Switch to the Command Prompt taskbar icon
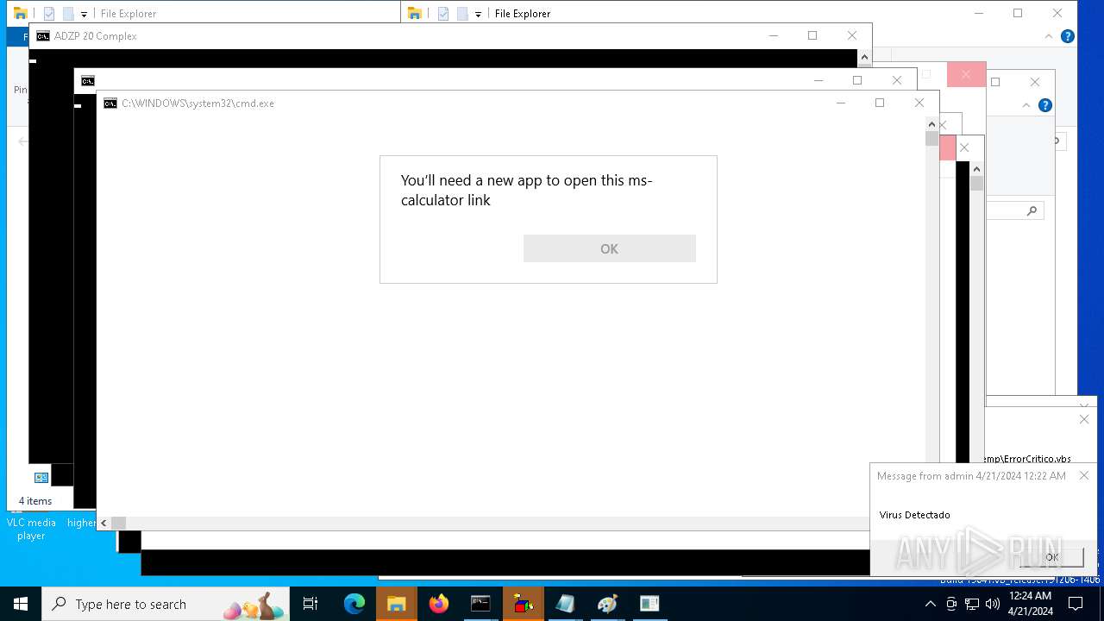The height and width of the screenshot is (621, 1104). tap(480, 604)
